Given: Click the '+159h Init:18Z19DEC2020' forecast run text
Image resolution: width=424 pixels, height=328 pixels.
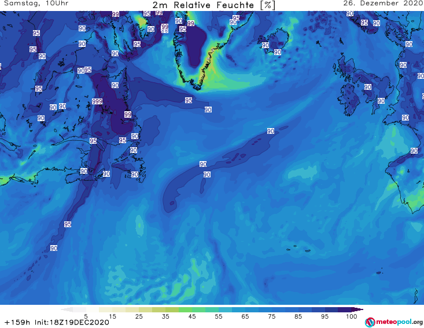Looking at the screenshot, I should tap(57, 322).
